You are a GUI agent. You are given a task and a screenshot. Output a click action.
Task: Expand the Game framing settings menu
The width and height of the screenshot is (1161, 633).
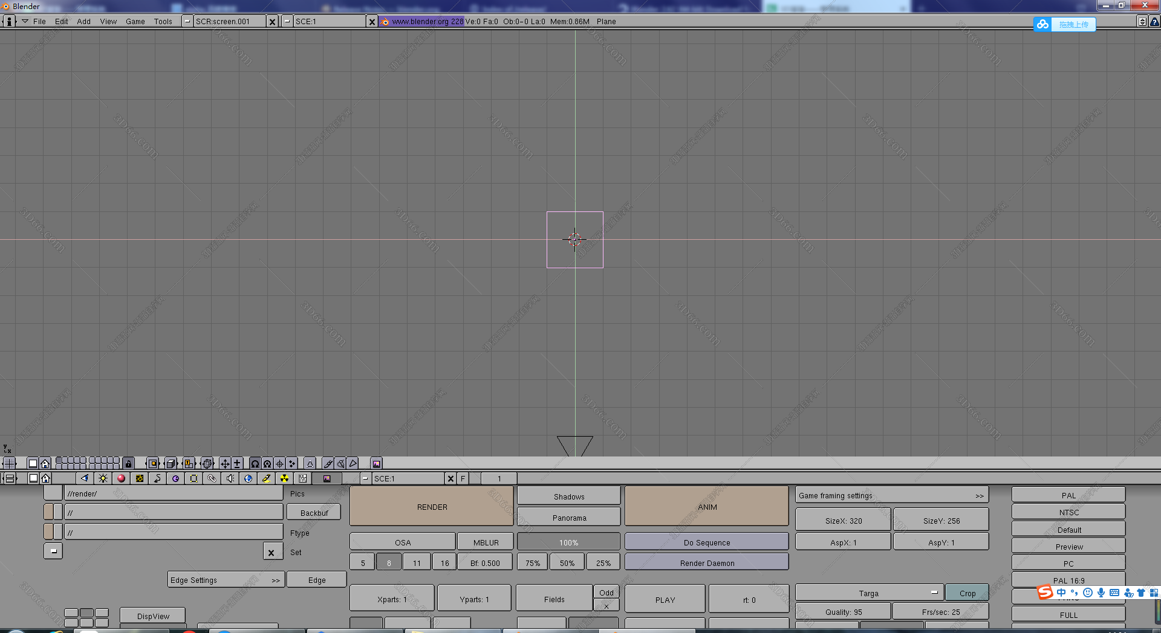tap(891, 495)
